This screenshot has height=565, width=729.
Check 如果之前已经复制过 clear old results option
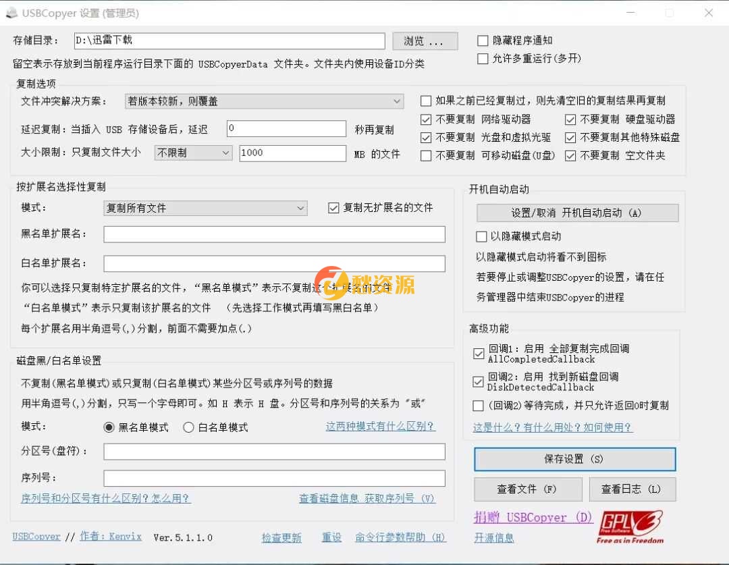click(426, 101)
